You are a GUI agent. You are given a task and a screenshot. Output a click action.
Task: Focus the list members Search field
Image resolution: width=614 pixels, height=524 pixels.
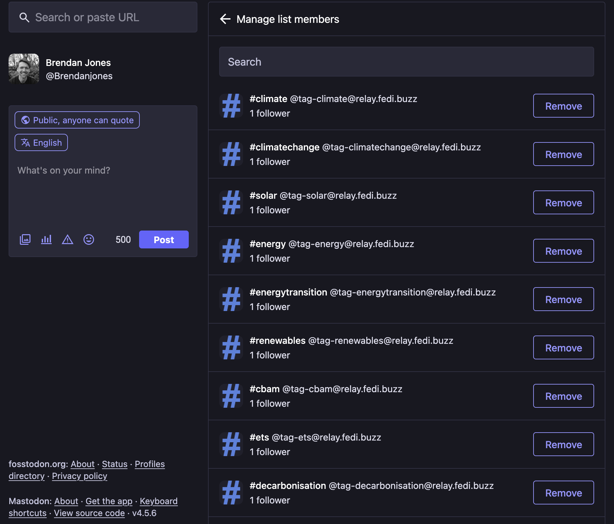tap(406, 62)
